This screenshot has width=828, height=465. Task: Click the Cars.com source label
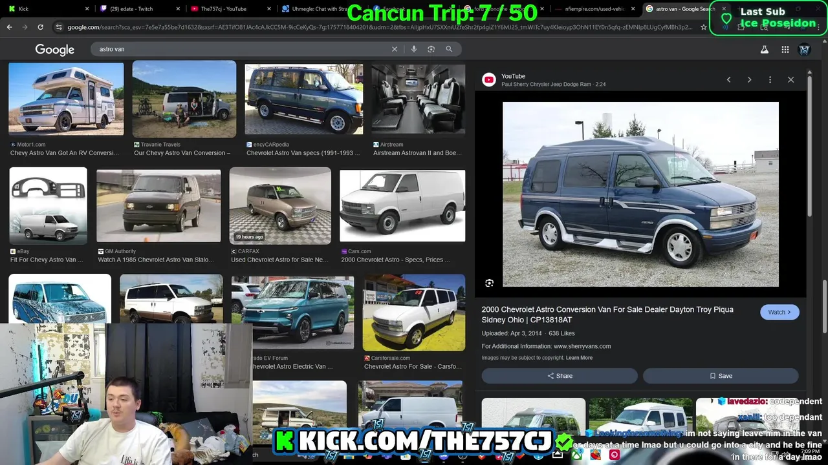coord(360,251)
